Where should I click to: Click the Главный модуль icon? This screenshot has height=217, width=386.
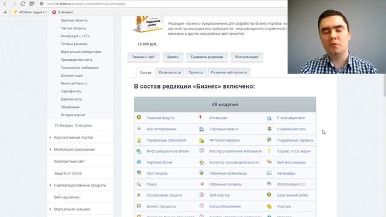[139, 118]
